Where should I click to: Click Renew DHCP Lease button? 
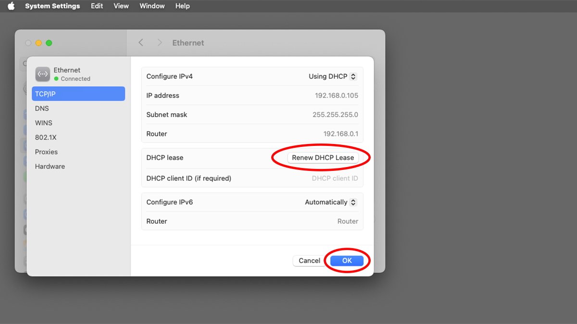click(323, 157)
